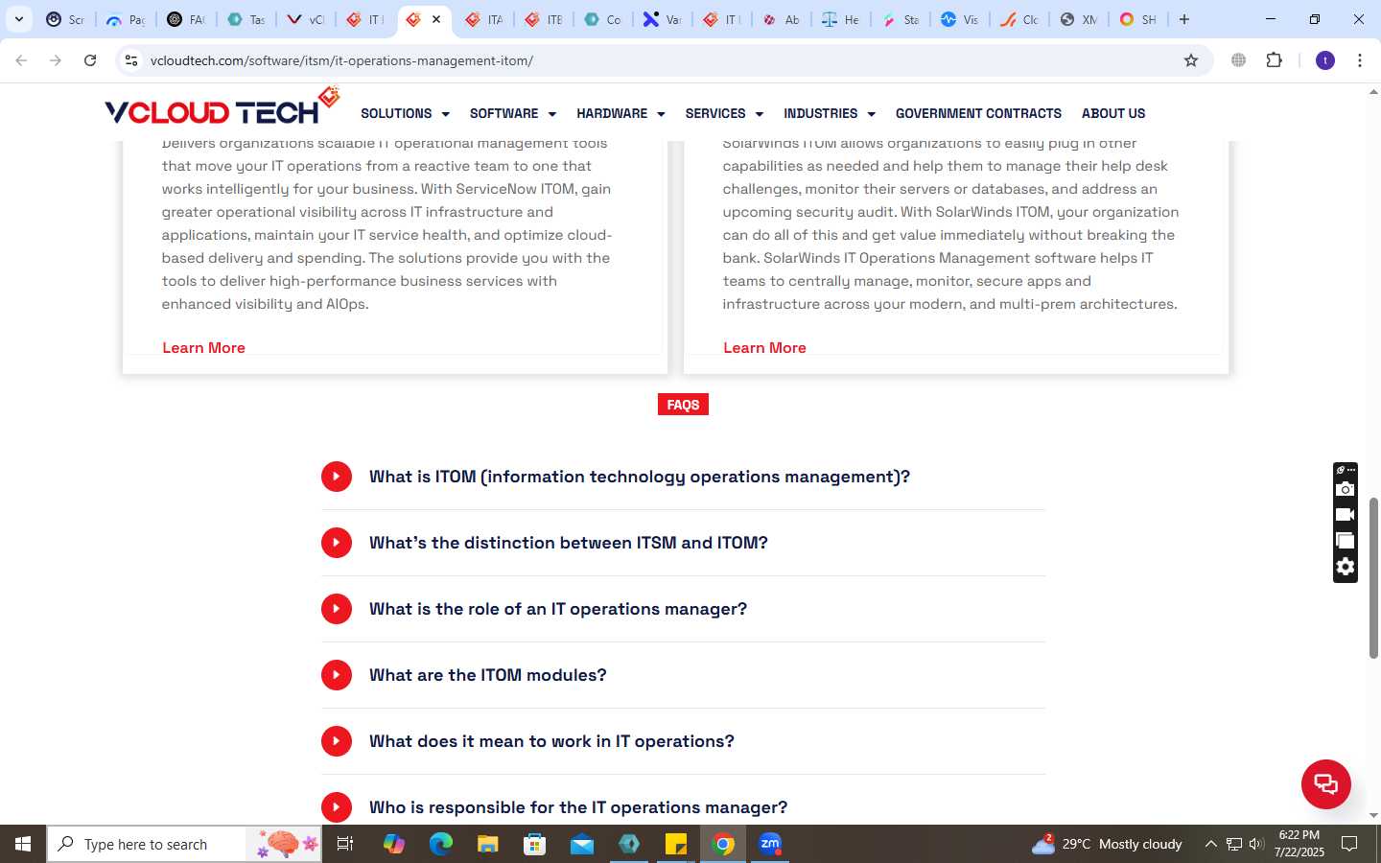Open the HARDWARE dropdown menu
Image resolution: width=1381 pixels, height=863 pixels.
point(620,113)
